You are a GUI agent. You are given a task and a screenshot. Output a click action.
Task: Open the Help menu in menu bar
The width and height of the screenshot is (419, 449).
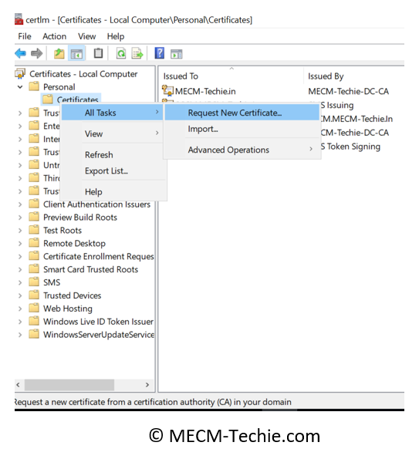[116, 36]
